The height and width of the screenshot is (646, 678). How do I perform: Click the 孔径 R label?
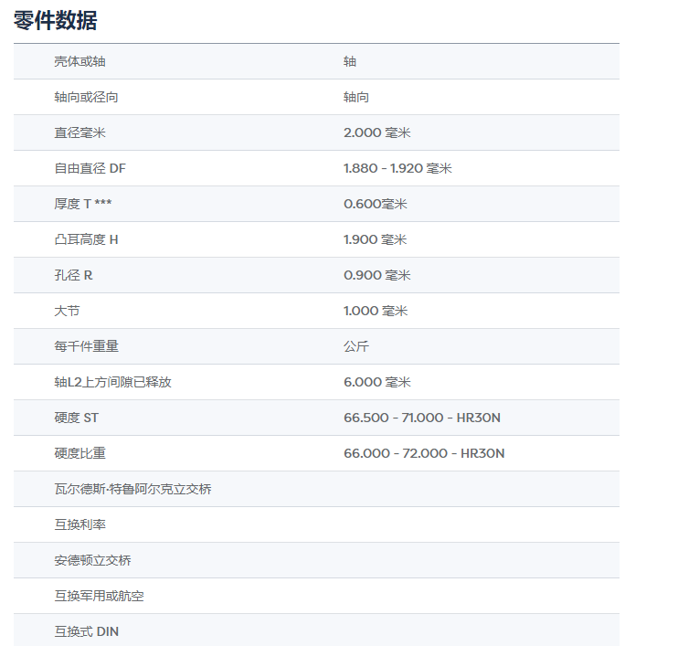tap(73, 275)
